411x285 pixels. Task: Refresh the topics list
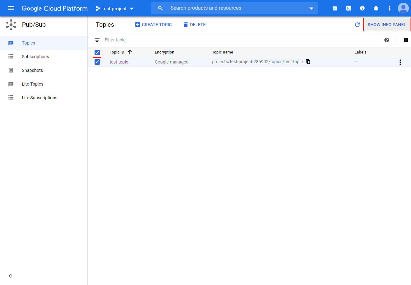[x=357, y=25]
